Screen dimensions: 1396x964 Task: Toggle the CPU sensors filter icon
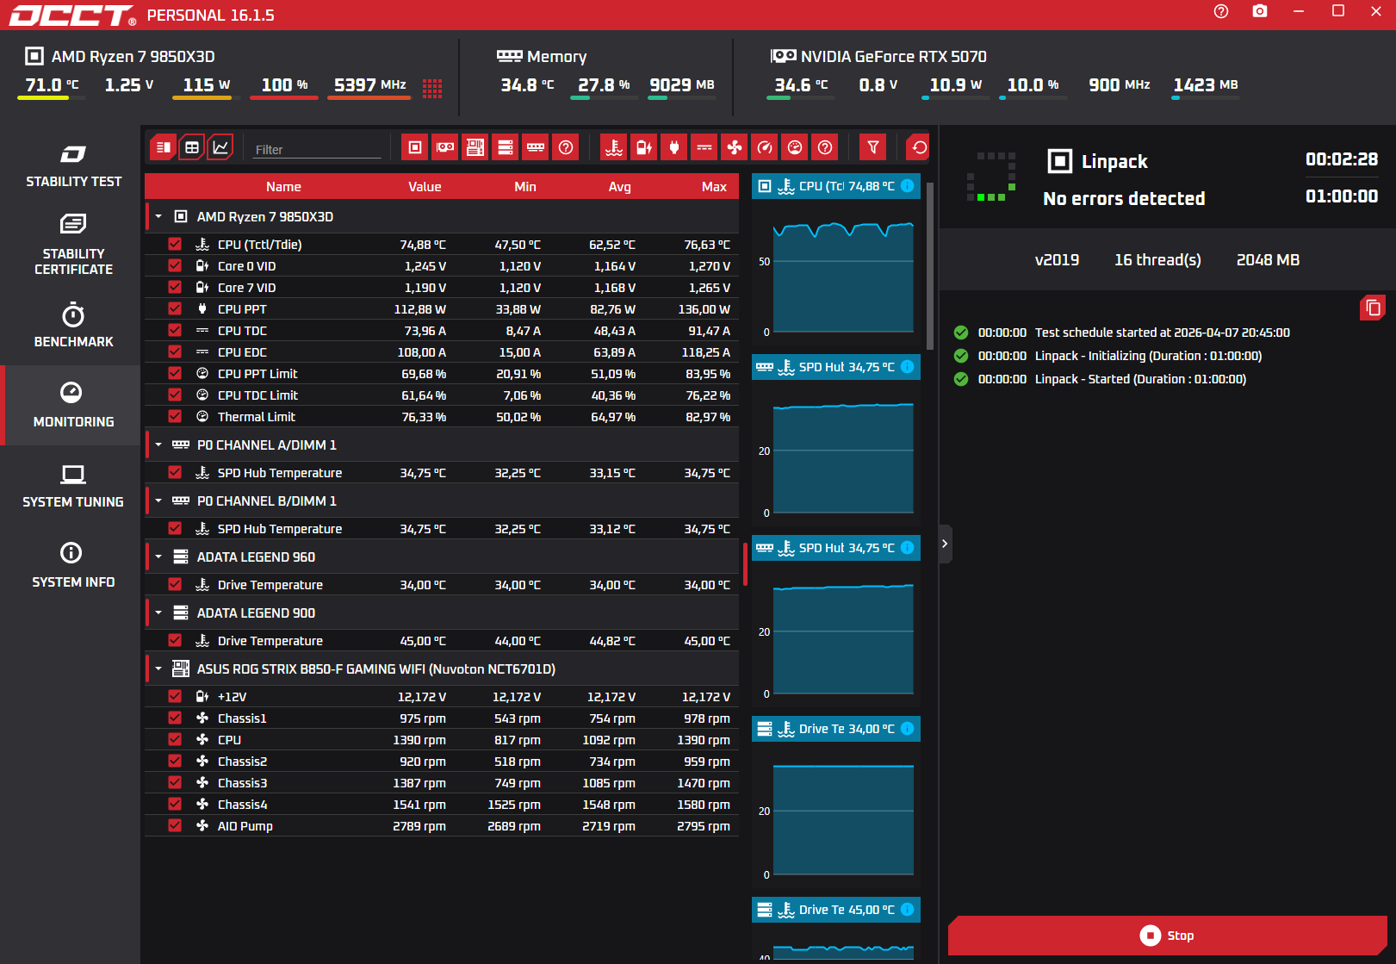coord(415,147)
